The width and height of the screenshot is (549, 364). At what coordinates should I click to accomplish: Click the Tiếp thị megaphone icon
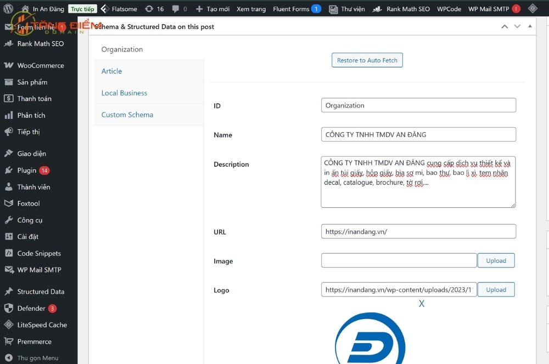tap(9, 132)
